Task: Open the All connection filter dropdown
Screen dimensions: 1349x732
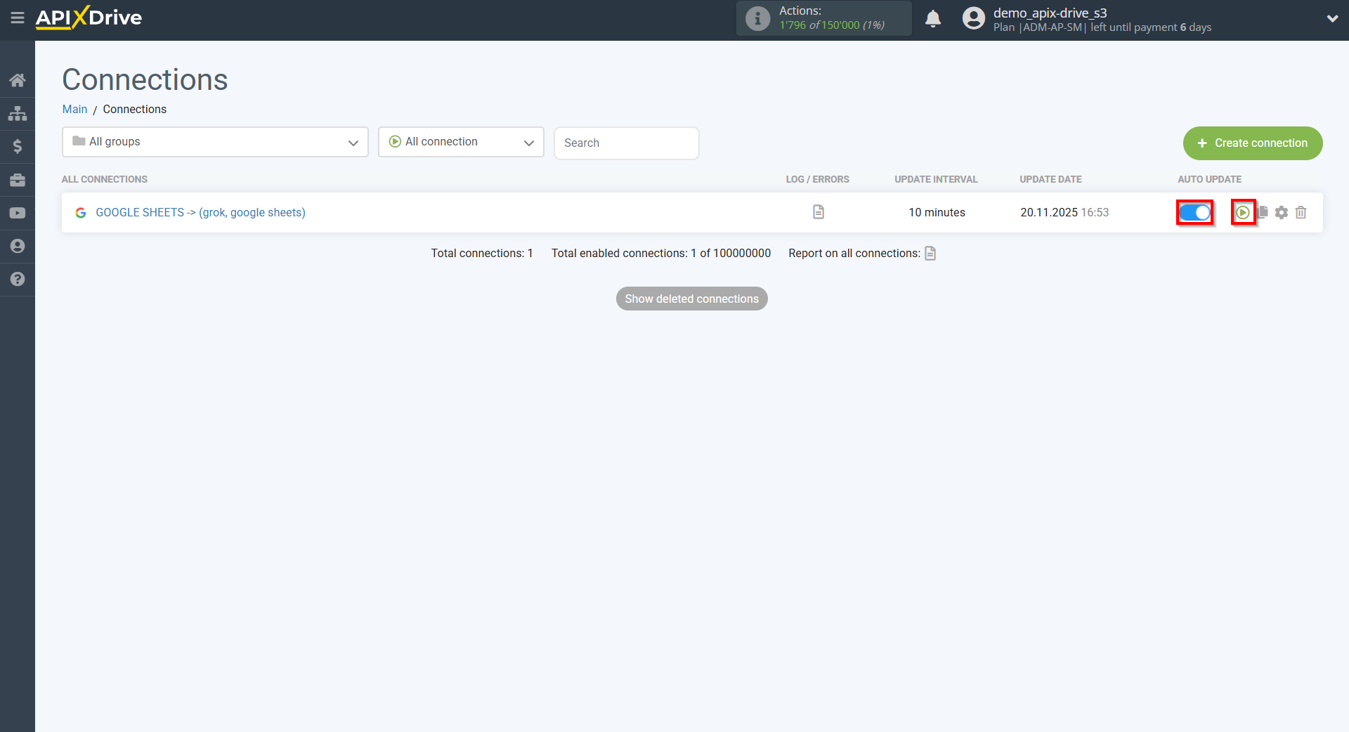Action: tap(461, 142)
